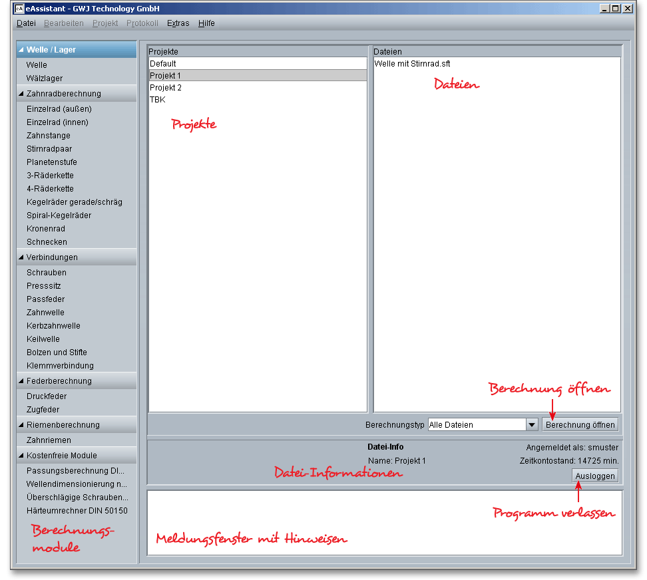The height and width of the screenshot is (580, 647).
Task: Start the Passfeder calculation module
Action: pos(45,299)
